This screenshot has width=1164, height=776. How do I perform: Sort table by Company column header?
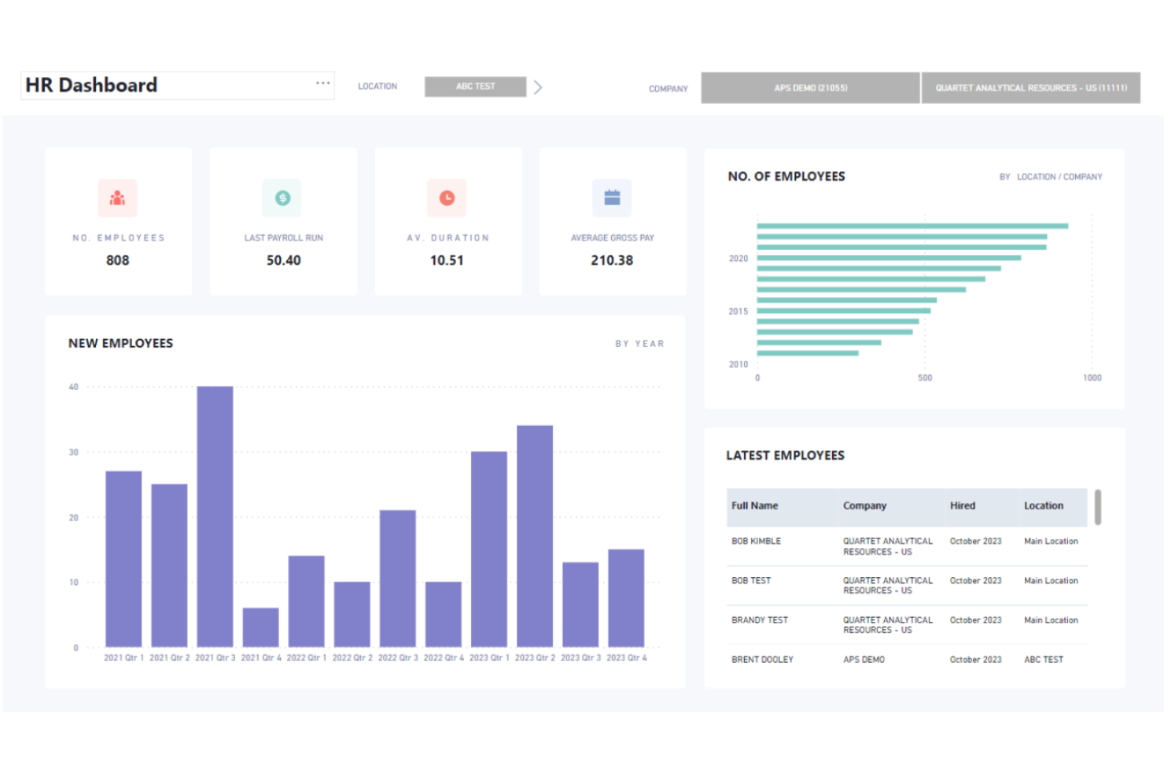[x=864, y=506]
